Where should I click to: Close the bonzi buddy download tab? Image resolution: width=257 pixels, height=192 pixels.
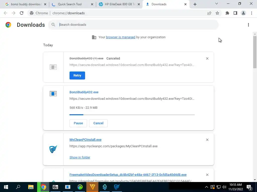tap(45, 4)
